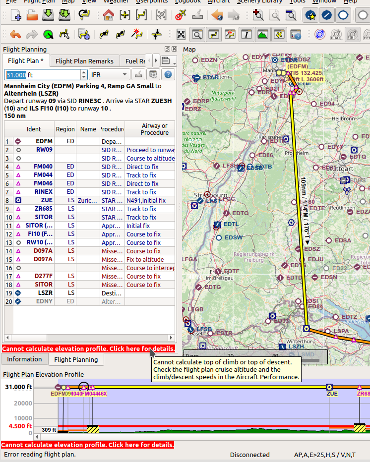
Task: Select the Flight Planning bottom tab
Action: [76, 359]
